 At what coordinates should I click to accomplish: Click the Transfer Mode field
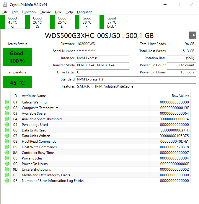[102, 65]
